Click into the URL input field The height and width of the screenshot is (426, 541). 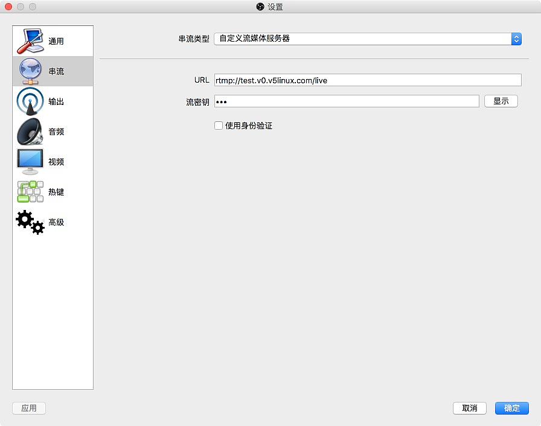pyautogui.click(x=367, y=80)
